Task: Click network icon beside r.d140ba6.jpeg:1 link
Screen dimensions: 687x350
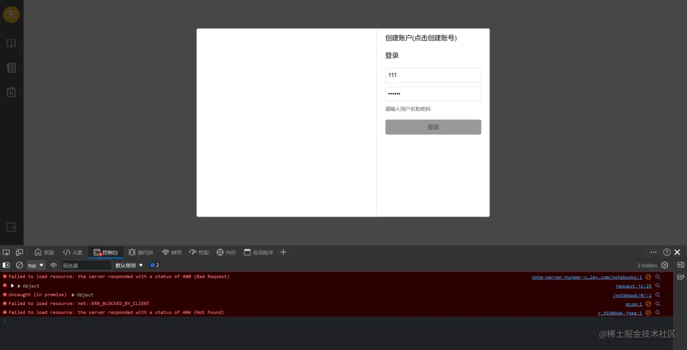Action: click(648, 313)
